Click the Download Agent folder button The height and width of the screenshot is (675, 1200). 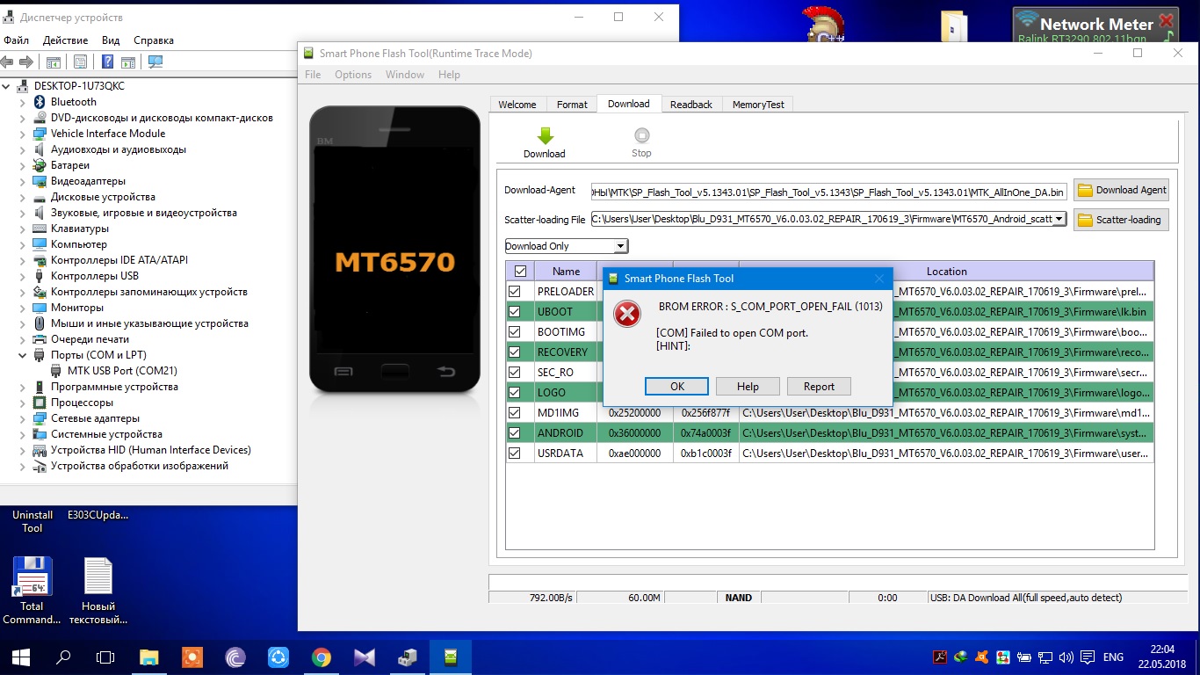[1122, 190]
